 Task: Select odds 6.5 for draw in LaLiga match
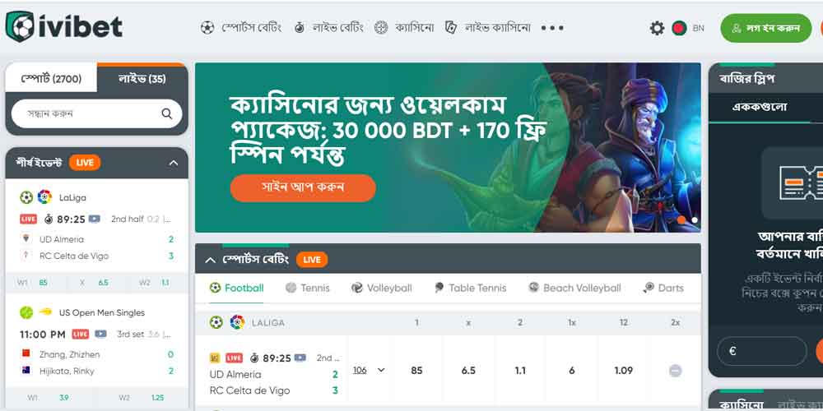(468, 371)
